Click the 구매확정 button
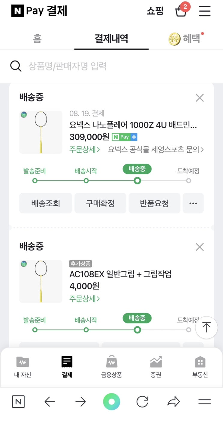This screenshot has width=223, height=421. click(x=100, y=203)
